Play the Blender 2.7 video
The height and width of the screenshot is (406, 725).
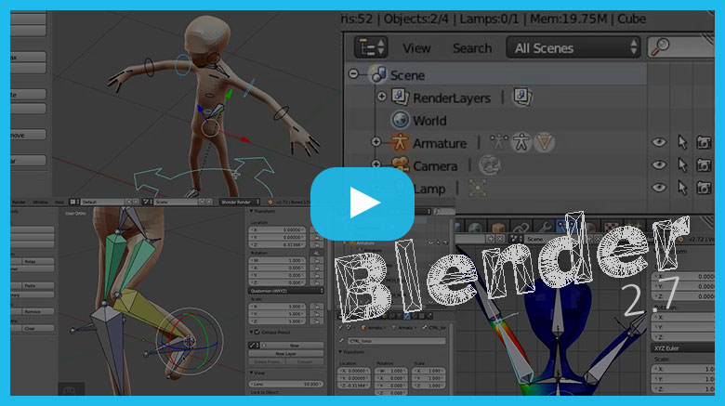click(x=362, y=203)
